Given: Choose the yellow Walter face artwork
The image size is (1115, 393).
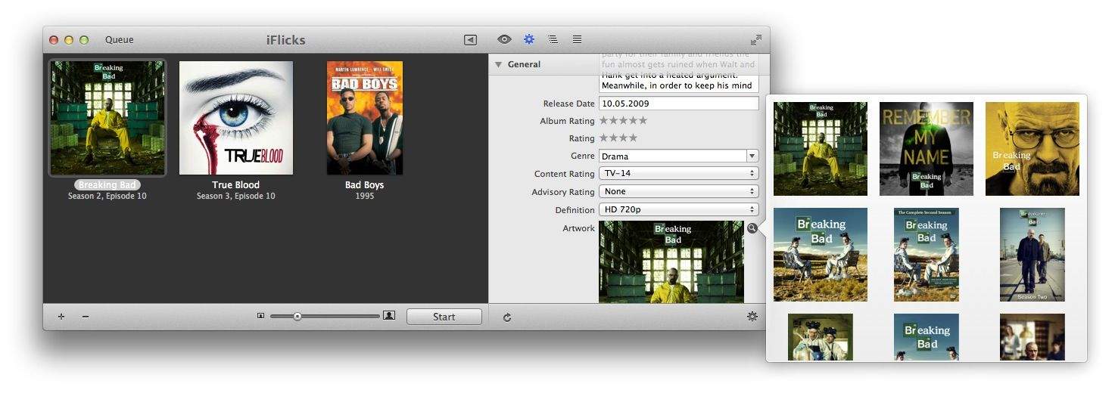Looking at the screenshot, I should coord(1032,149).
